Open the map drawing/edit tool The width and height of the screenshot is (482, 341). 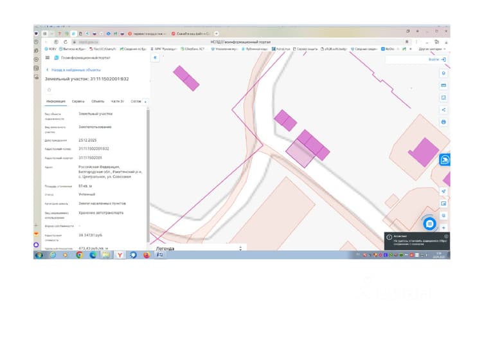pyautogui.click(x=443, y=98)
